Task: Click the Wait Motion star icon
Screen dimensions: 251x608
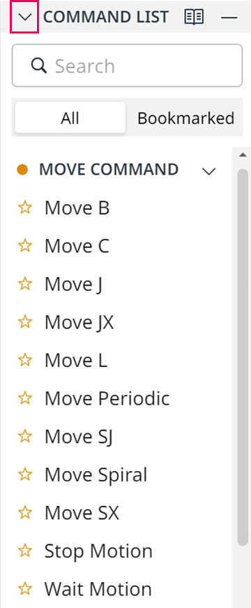Action: (25, 589)
